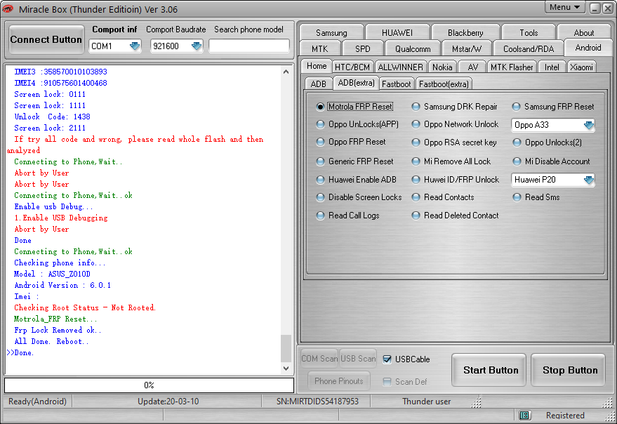Focus the Search phone model field
This screenshot has width=617, height=424.
(x=249, y=46)
